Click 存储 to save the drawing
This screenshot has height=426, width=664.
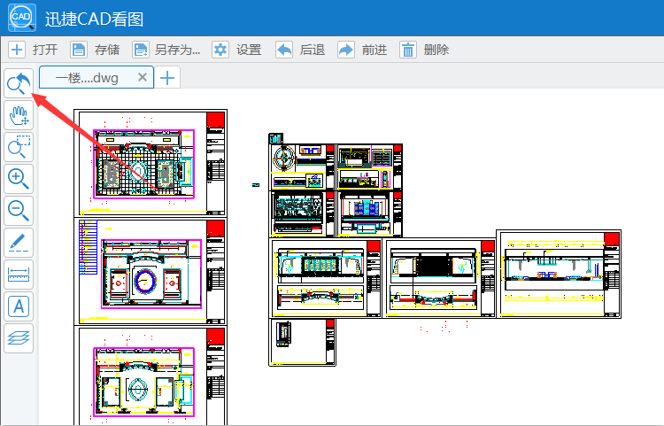click(x=95, y=50)
